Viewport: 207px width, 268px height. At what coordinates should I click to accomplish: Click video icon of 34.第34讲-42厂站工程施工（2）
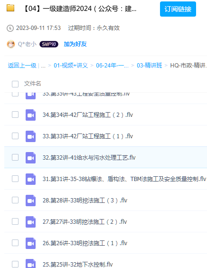pyautogui.click(x=30, y=115)
